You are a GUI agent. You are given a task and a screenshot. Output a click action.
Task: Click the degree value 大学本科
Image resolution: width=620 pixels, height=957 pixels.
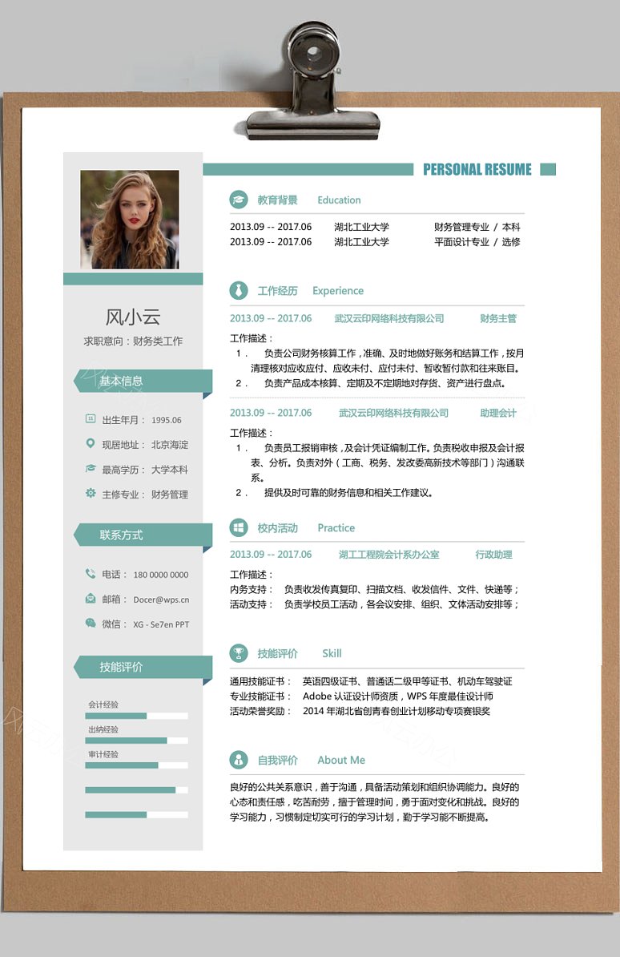(x=170, y=470)
